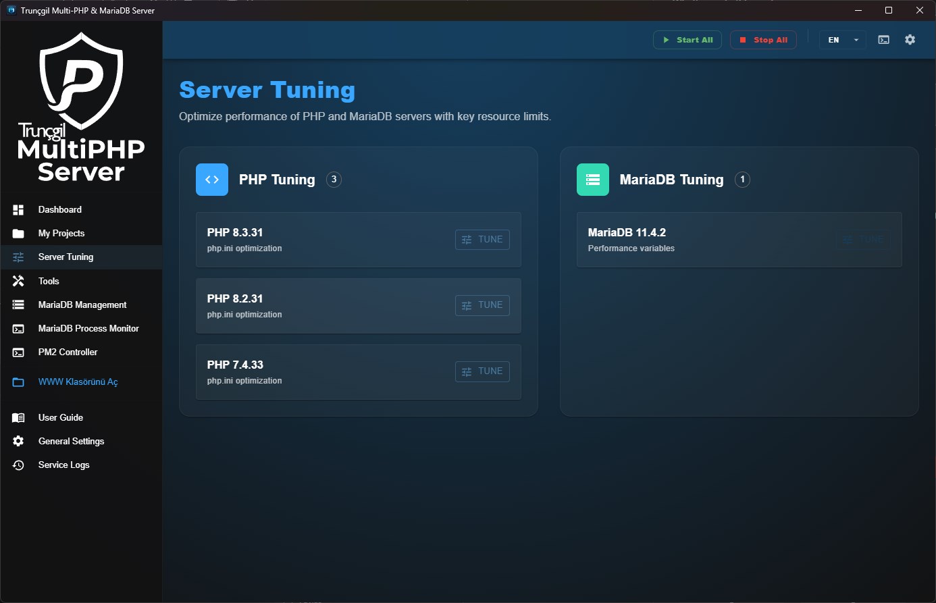936x603 pixels.
Task: Open the User Guide
Action: pyautogui.click(x=81, y=418)
